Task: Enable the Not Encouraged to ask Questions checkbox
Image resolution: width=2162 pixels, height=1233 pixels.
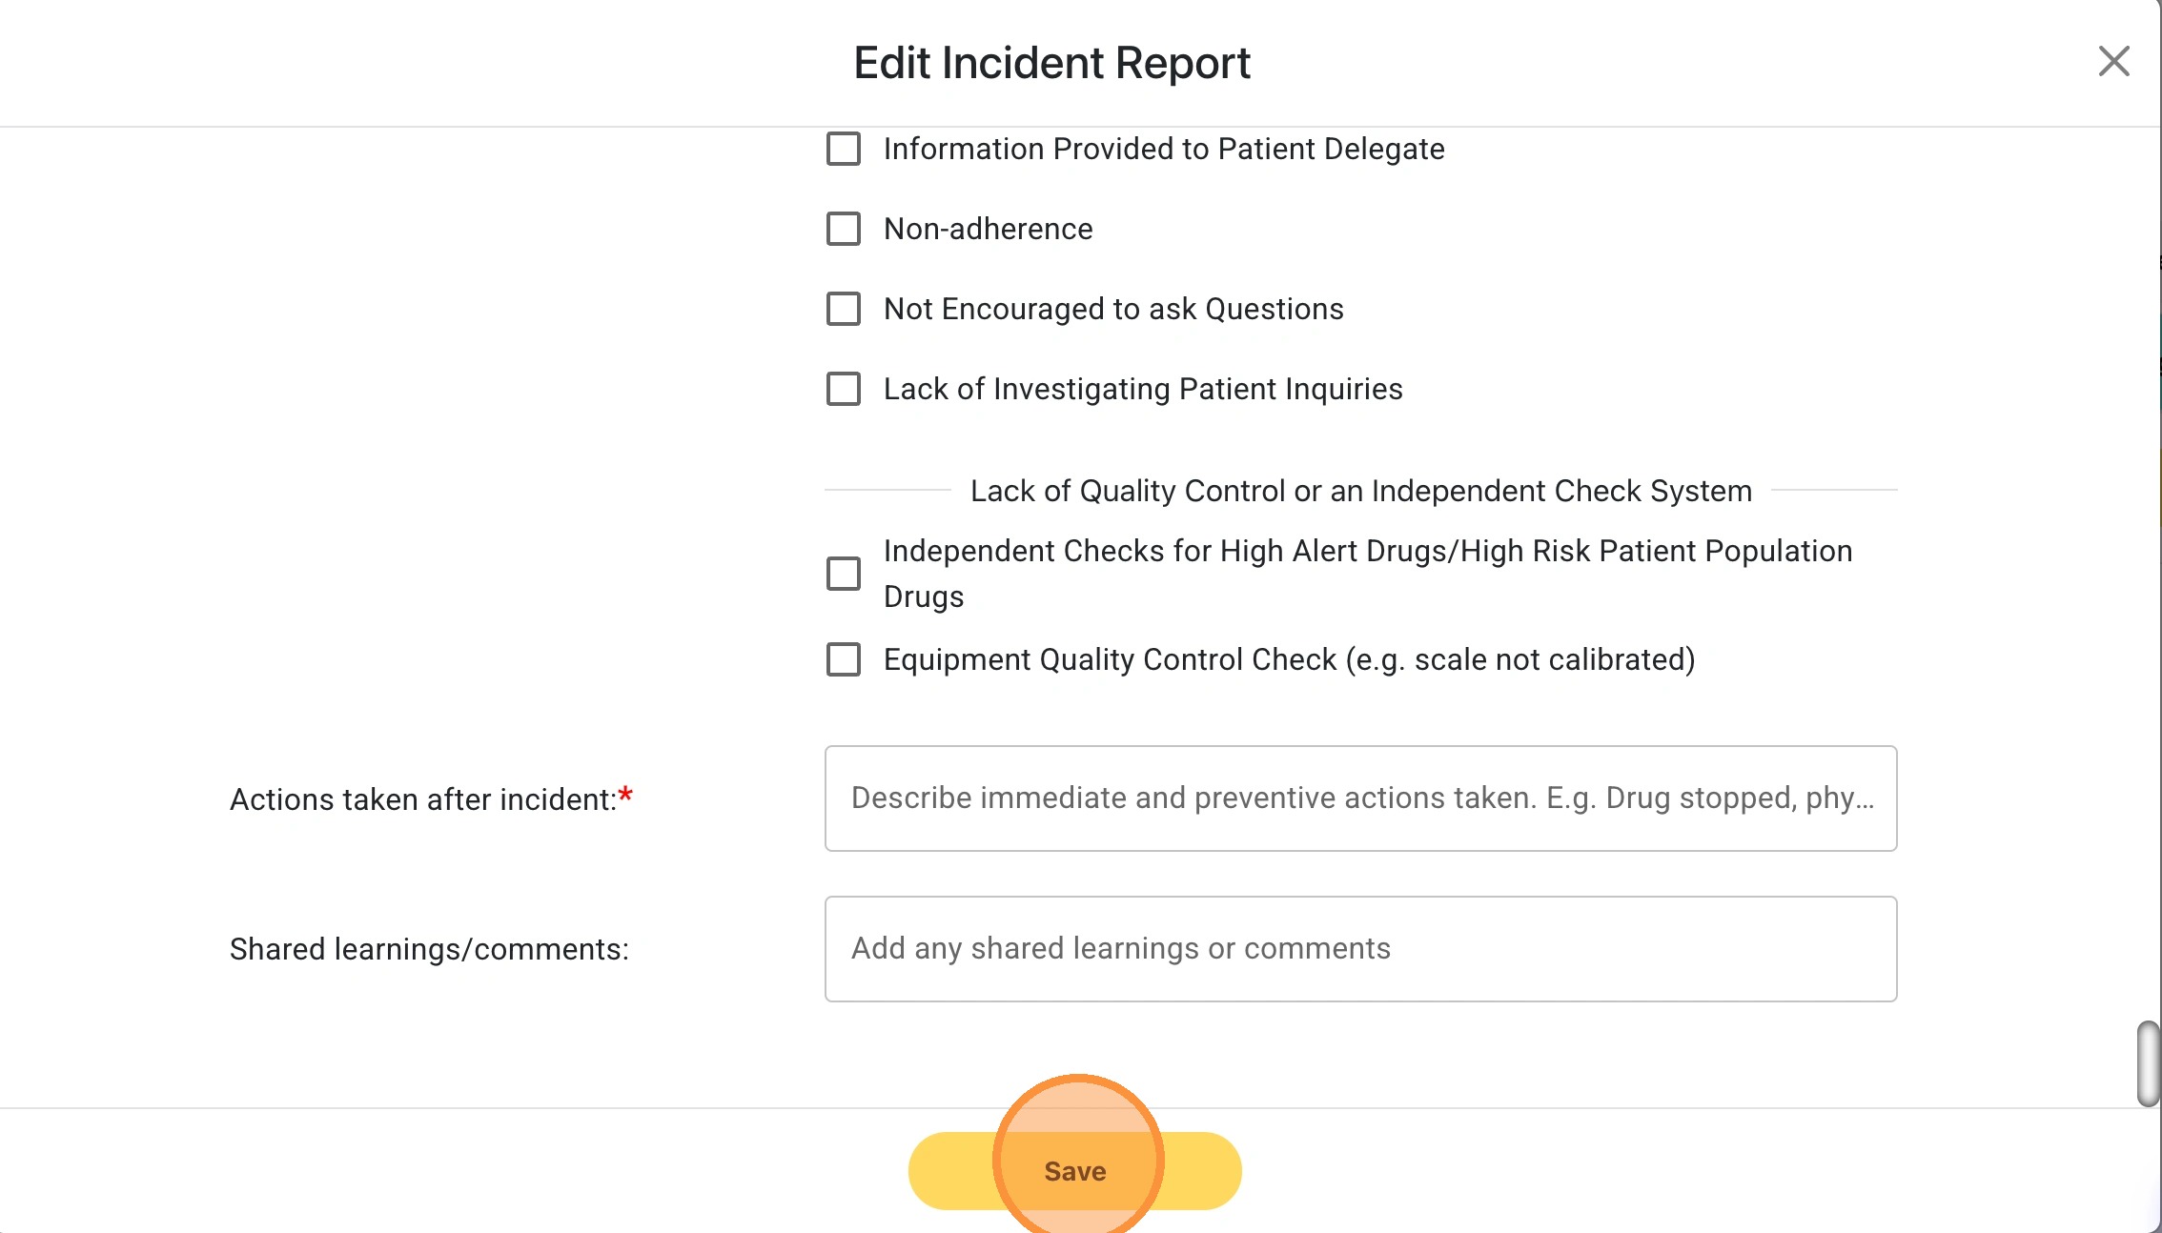Action: (x=844, y=310)
